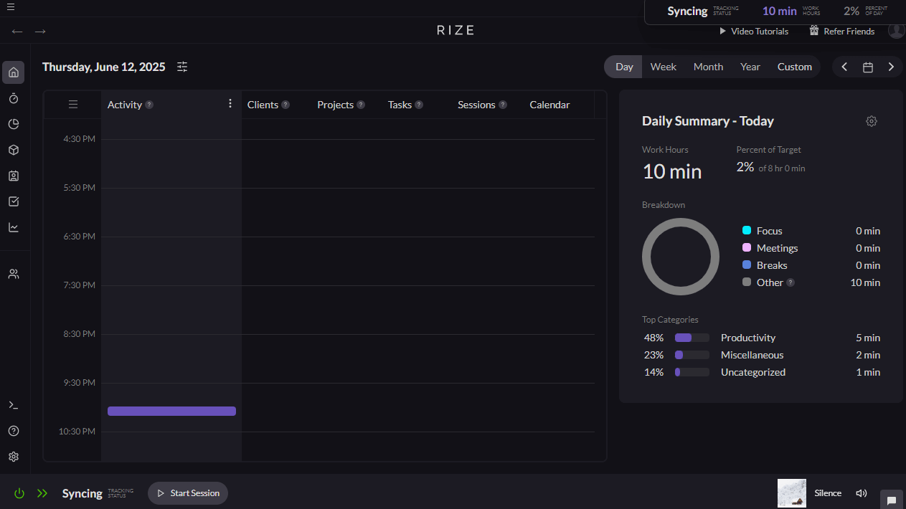Click the green fast-forward arrows icon

[42, 493]
